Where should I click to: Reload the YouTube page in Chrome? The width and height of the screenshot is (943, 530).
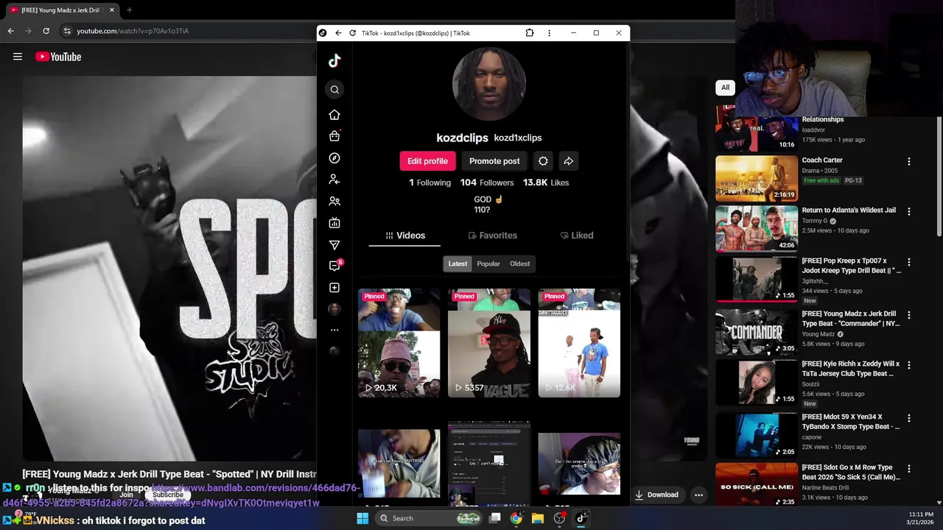point(46,31)
